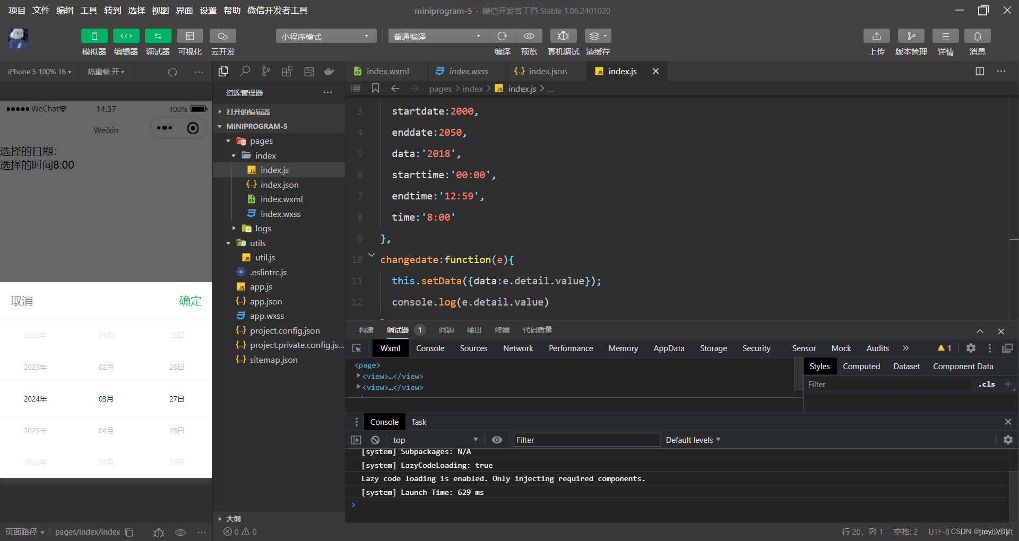Open project details (详情)
The width and height of the screenshot is (1019, 541).
(x=946, y=36)
